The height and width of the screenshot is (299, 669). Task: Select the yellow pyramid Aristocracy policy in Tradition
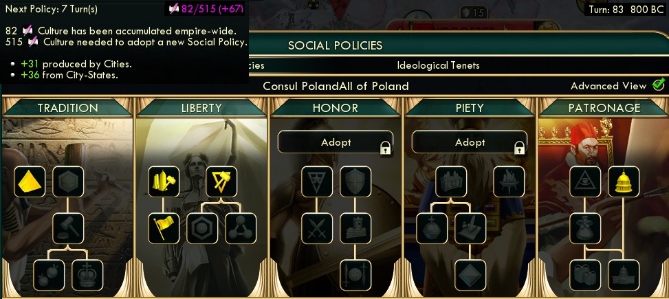[30, 181]
